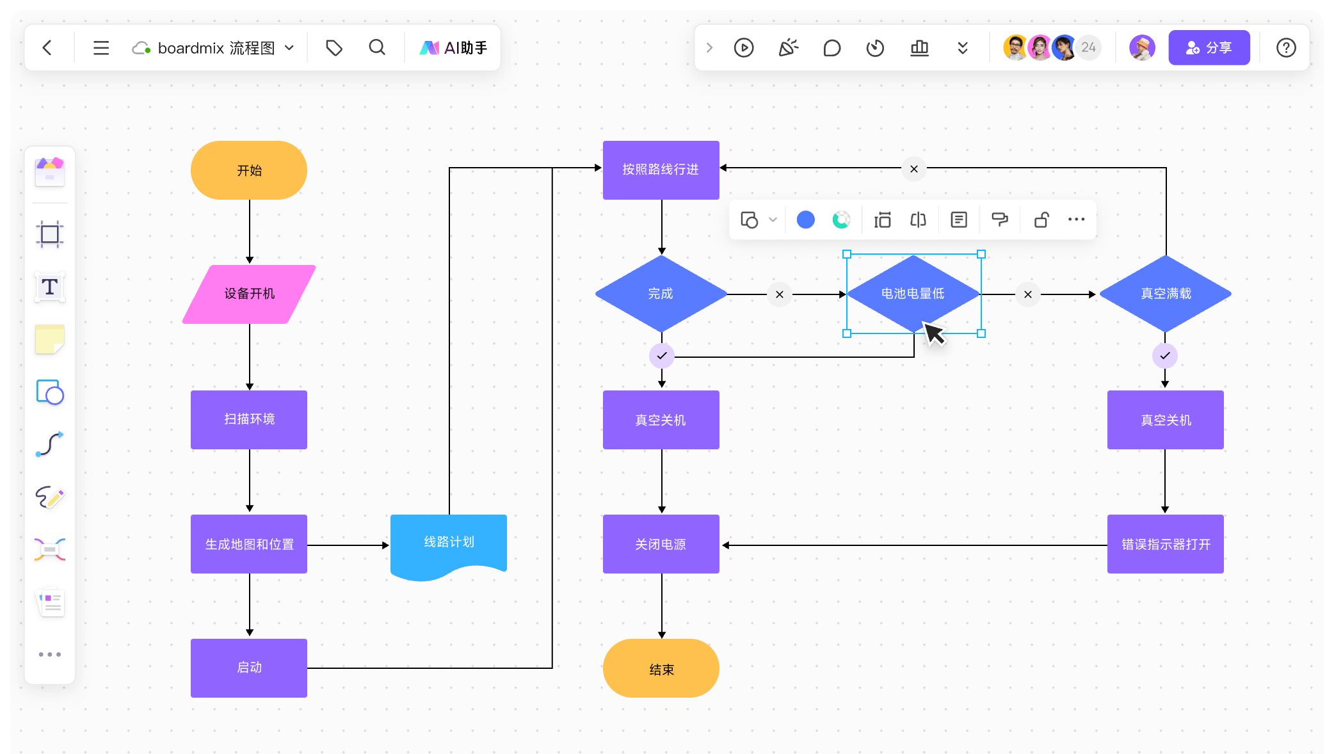
Task: Click the 分享 share button
Action: coord(1209,48)
